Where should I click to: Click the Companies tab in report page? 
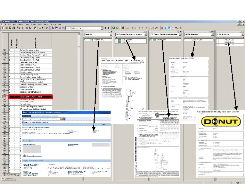click(27, 116)
